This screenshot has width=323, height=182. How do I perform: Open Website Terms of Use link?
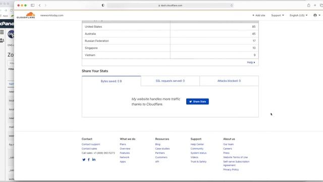pos(235,157)
